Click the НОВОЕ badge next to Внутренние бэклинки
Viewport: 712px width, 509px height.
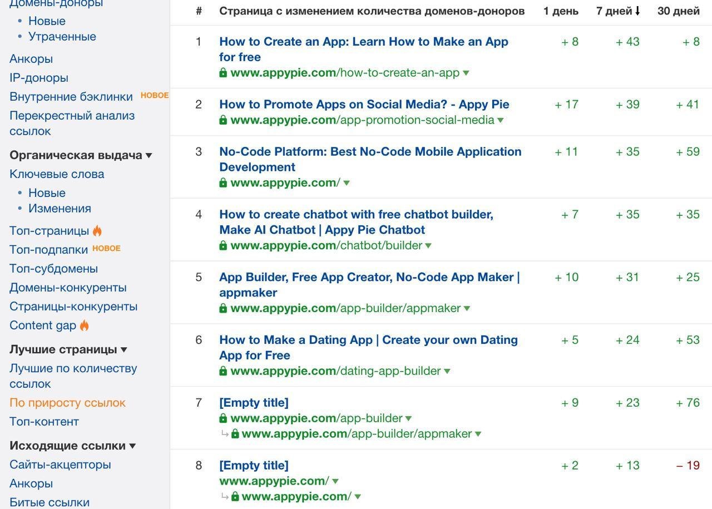click(x=154, y=95)
